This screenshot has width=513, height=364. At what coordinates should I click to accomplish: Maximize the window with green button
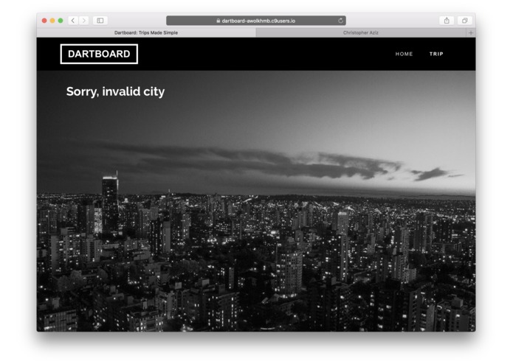[x=61, y=21]
